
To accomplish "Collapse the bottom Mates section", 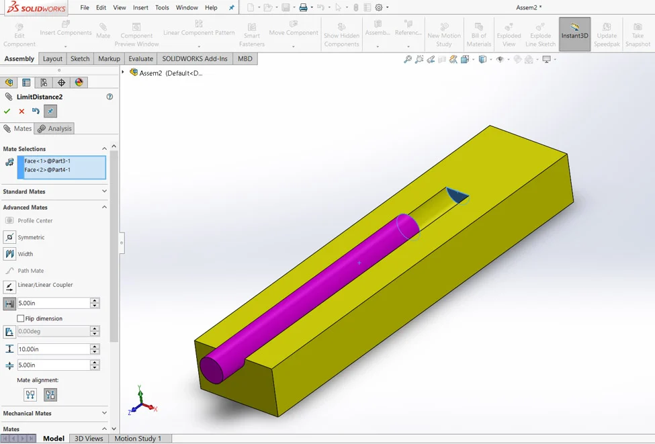I will (x=104, y=429).
